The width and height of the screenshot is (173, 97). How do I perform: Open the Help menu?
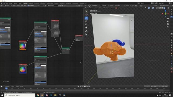[20, 3]
